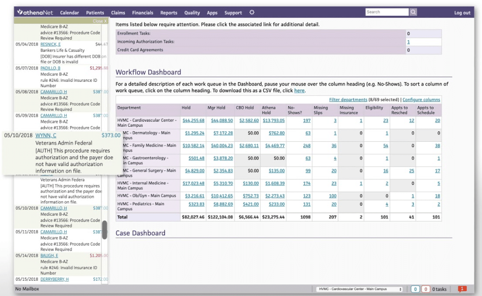Open the Financials menu
Screen dimensions: 482x296
143,12
